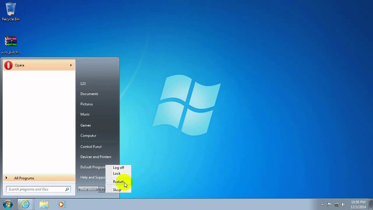Select Log off in power menu
This screenshot has width=373, height=210.
[118, 168]
